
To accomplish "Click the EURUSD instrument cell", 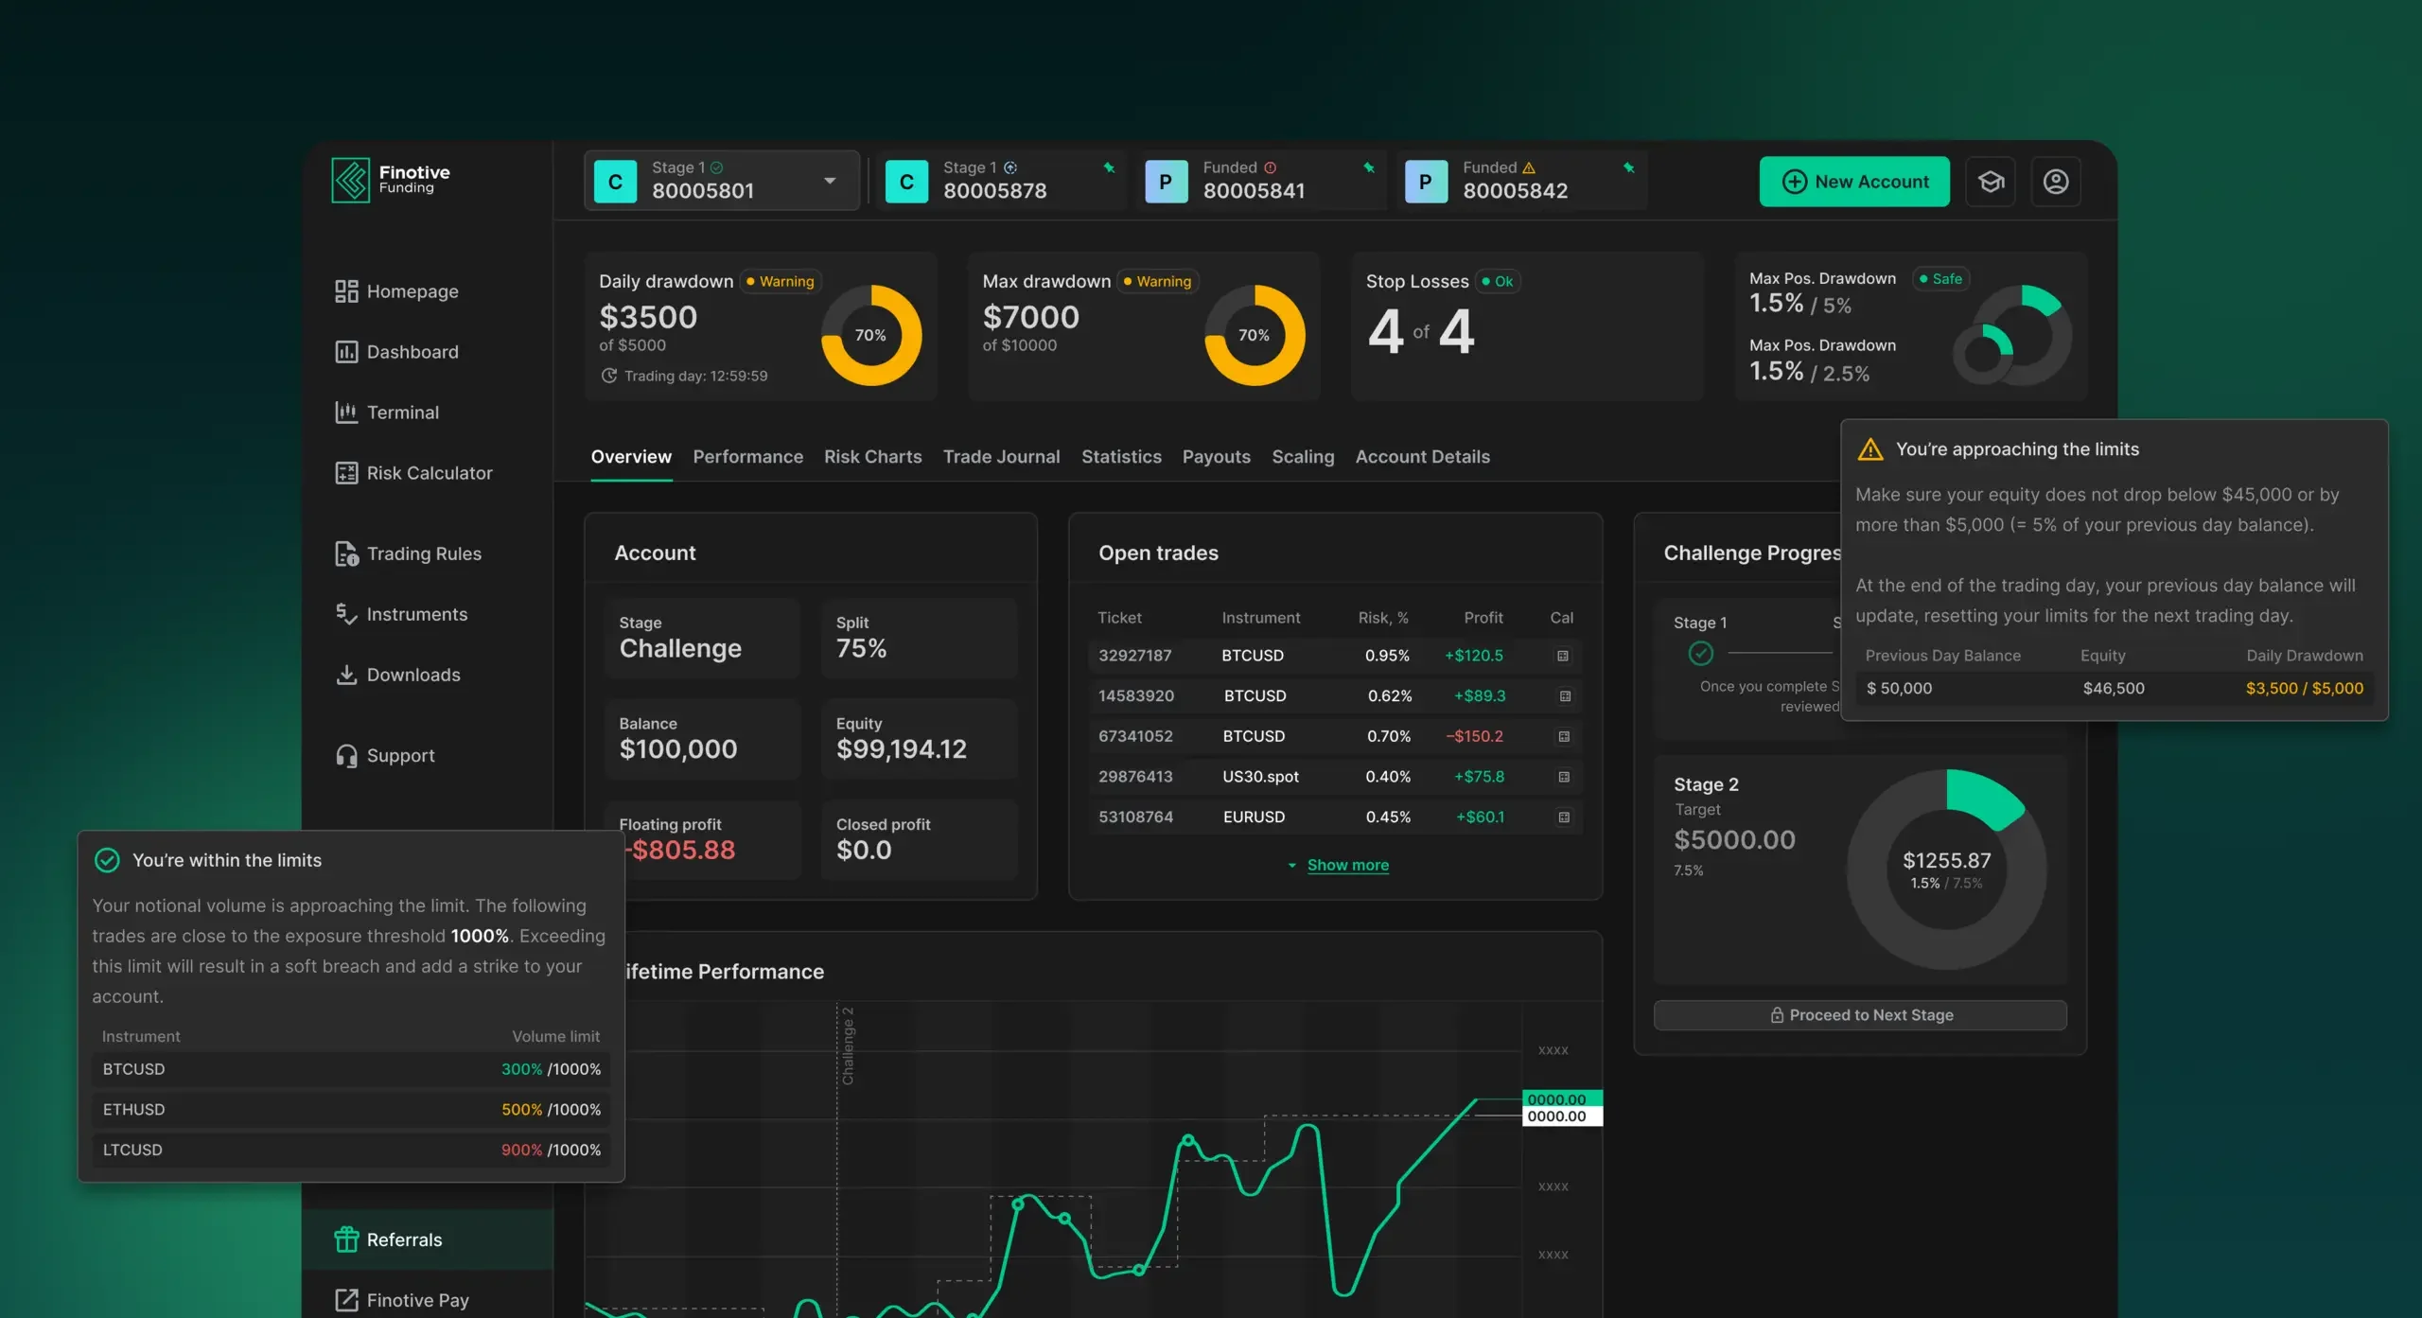I will 1254,817.
